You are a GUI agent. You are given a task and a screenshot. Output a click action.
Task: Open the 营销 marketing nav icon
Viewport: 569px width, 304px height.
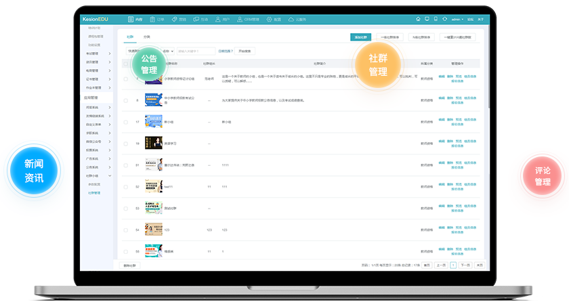tap(175, 20)
